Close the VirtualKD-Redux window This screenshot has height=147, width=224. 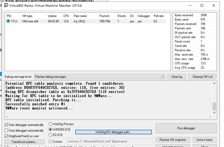[214, 6]
